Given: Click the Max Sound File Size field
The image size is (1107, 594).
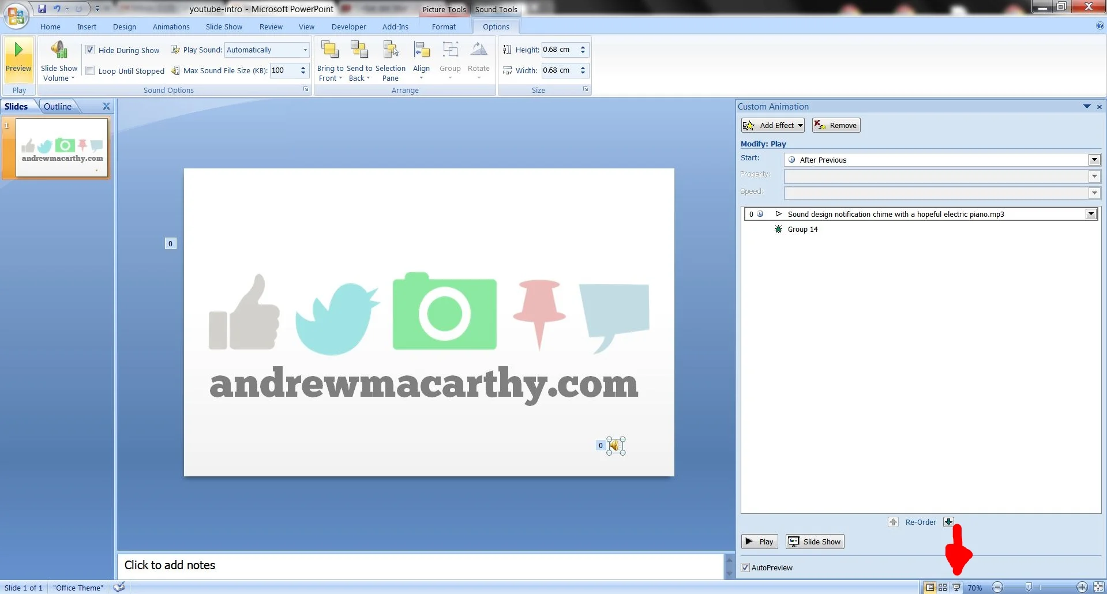Looking at the screenshot, I should [284, 70].
